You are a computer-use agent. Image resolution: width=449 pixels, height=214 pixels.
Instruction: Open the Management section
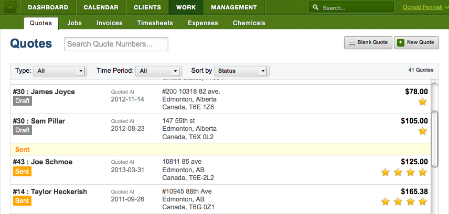pyautogui.click(x=234, y=7)
